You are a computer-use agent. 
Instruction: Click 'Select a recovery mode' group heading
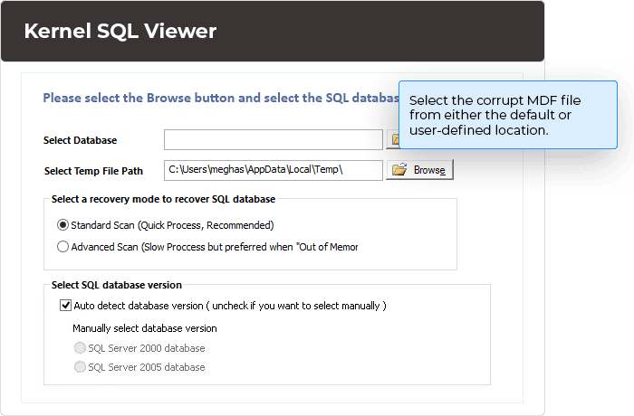[x=163, y=199]
